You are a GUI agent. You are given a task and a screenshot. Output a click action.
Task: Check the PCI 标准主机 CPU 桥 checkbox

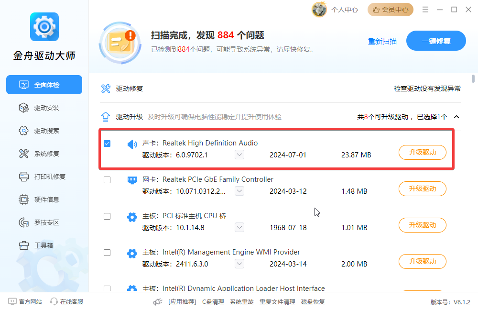(x=107, y=216)
